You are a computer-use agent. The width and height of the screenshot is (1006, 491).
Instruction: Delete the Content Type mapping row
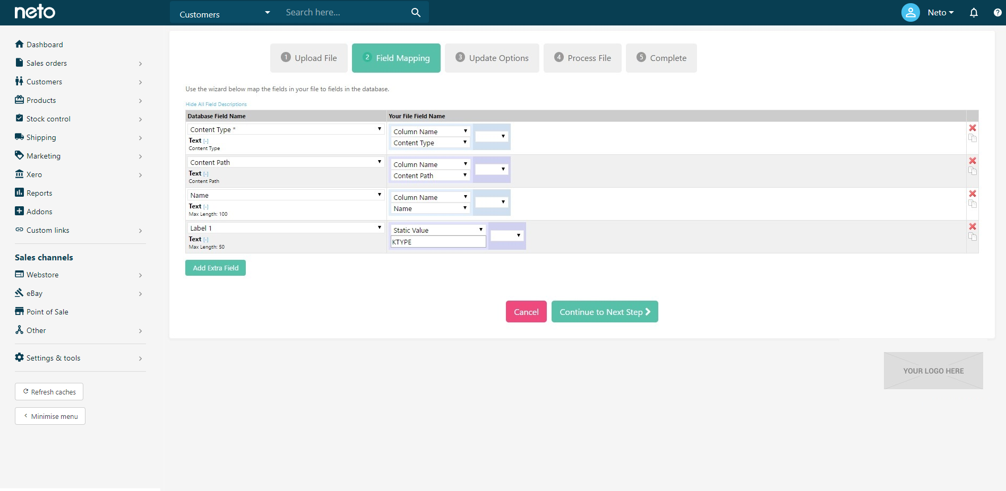(x=973, y=128)
